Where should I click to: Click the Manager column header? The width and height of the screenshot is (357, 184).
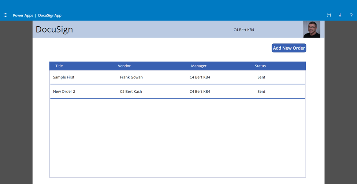198,66
